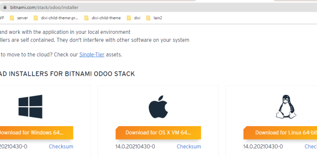Select the Bitnami Odoo Stack installers heading

click(x=67, y=74)
